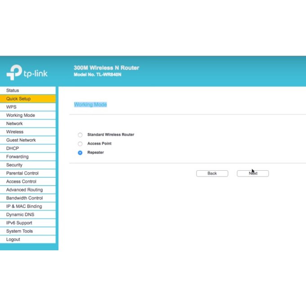
Task: Open Bandwidth Control settings
Action: click(24, 198)
